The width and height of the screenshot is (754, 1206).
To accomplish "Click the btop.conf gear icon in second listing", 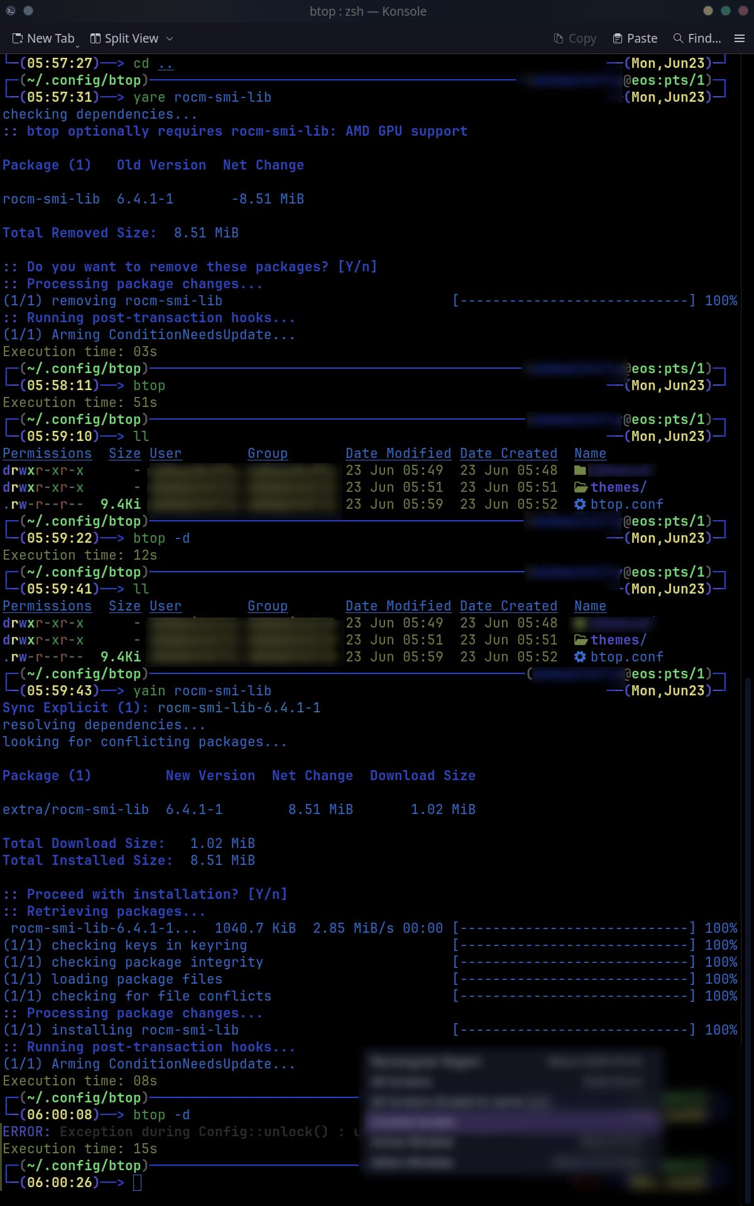I will tap(581, 657).
